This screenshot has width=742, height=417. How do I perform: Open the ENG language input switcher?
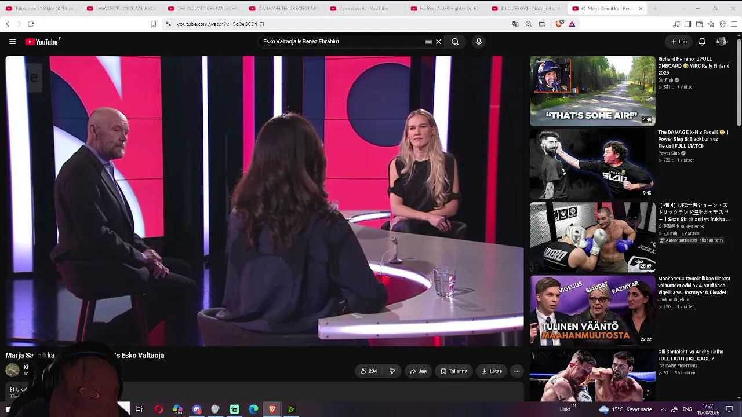688,409
